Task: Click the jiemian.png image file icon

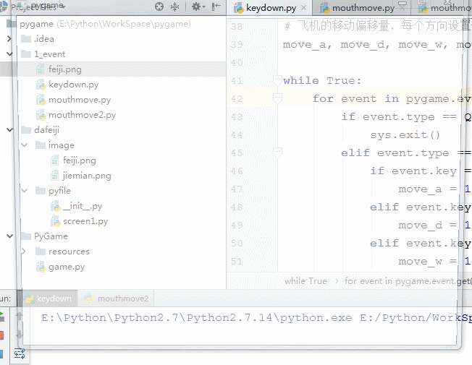Action: pyautogui.click(x=55, y=176)
